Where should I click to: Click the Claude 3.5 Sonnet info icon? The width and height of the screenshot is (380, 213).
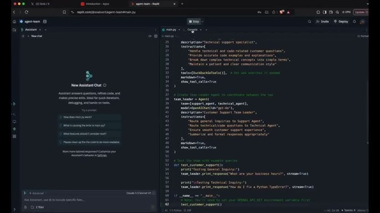[153, 193]
